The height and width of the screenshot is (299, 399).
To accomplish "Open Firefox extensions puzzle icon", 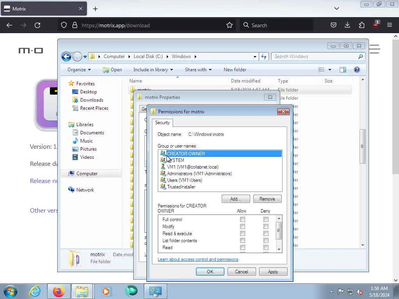I will point(362,25).
